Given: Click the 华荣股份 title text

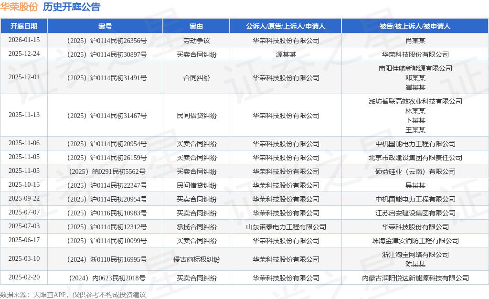Looking at the screenshot, I should (x=19, y=7).
